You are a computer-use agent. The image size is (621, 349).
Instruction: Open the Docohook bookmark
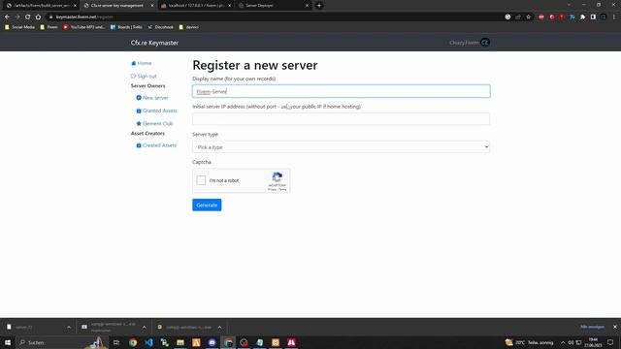161,27
